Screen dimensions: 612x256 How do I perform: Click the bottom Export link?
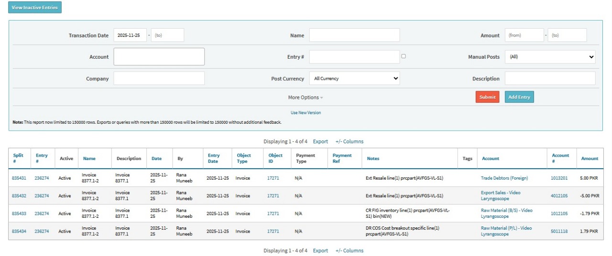[x=320, y=251]
